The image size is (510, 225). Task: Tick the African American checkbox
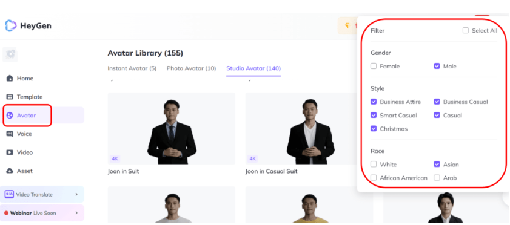coord(374,178)
